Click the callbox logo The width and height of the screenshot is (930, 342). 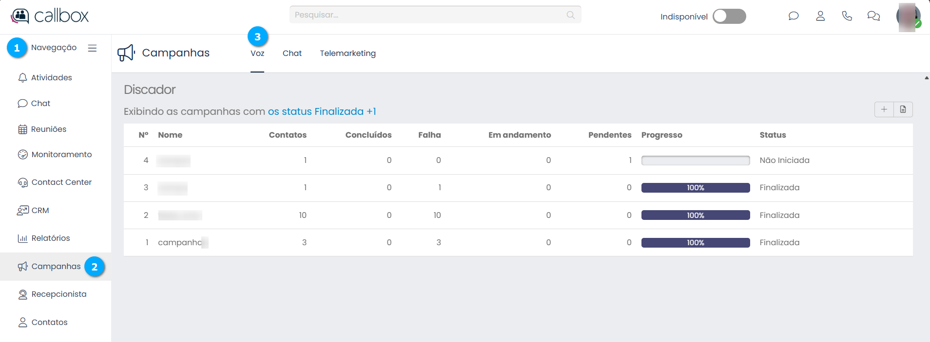(x=50, y=16)
